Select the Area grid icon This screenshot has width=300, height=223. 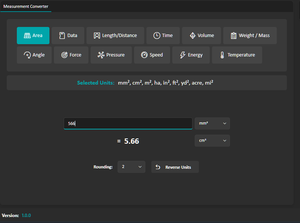(x=27, y=36)
